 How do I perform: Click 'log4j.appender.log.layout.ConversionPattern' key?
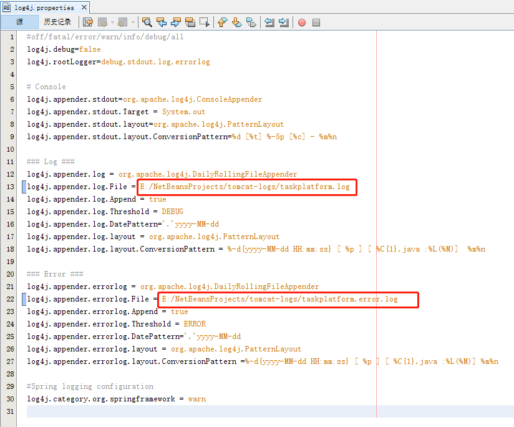click(x=120, y=249)
